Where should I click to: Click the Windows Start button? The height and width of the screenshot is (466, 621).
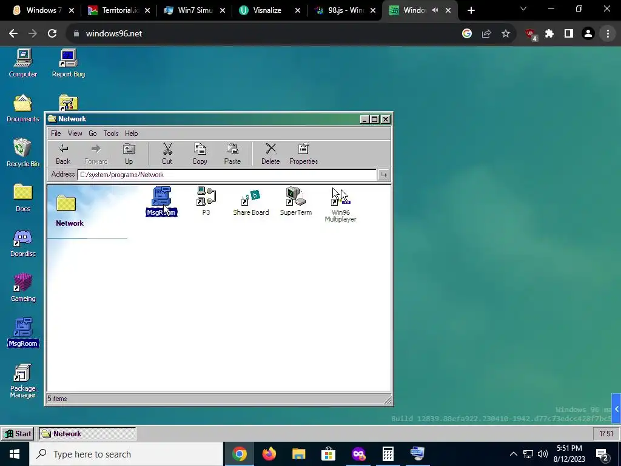15,454
